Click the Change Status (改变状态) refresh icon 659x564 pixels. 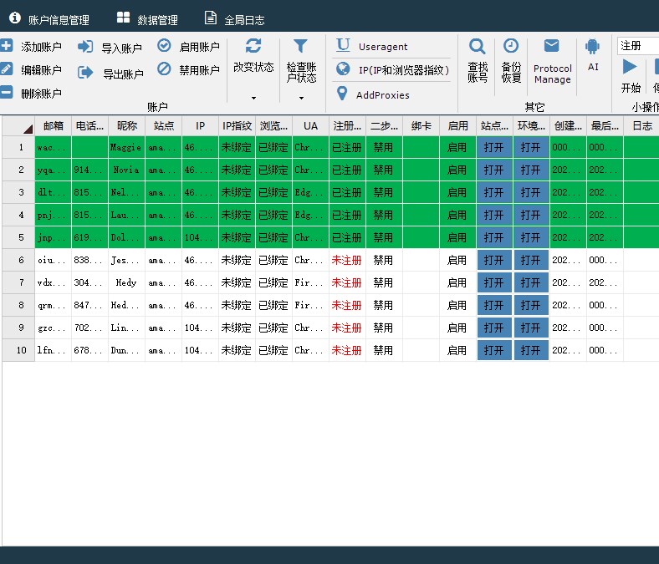[x=253, y=45]
